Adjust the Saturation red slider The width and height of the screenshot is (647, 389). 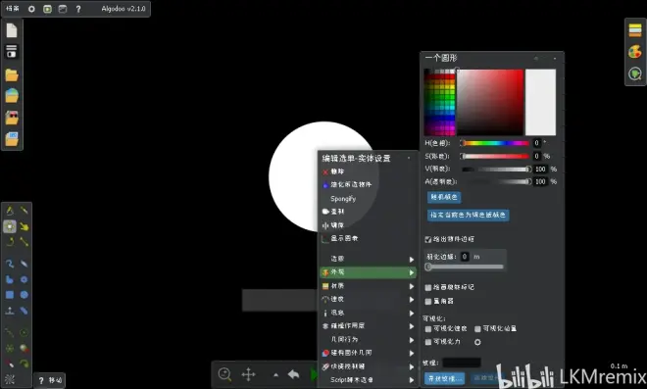495,157
